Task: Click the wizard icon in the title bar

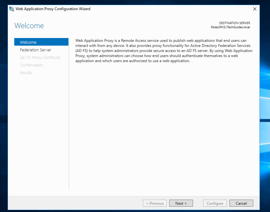Action: [11, 9]
